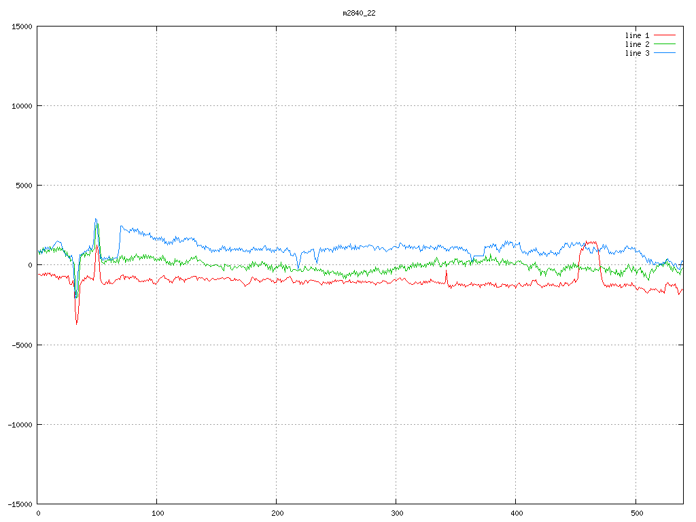Select the "line 1" legend label

[x=637, y=35]
